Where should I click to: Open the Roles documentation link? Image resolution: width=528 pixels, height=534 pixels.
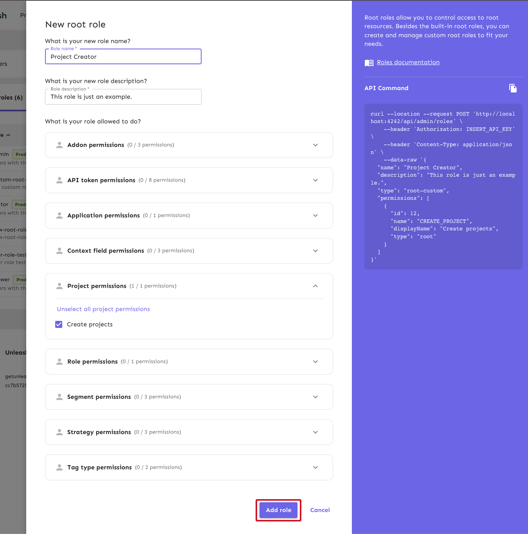(408, 62)
